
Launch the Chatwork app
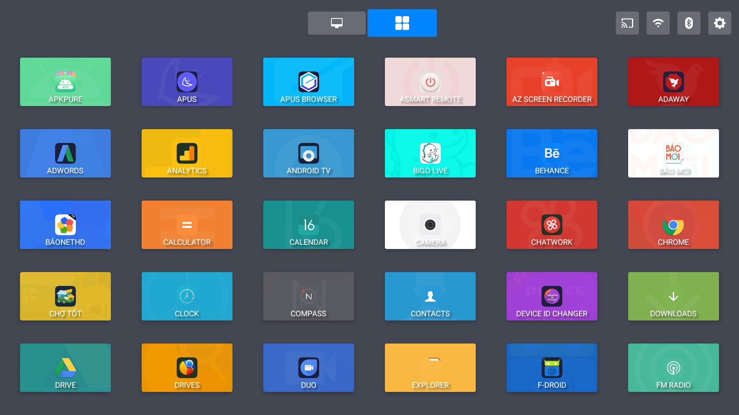tap(552, 225)
